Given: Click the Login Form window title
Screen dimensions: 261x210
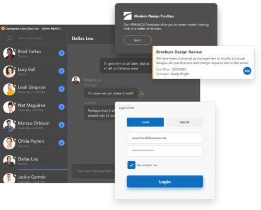Looking at the screenshot, I should 127,108.
